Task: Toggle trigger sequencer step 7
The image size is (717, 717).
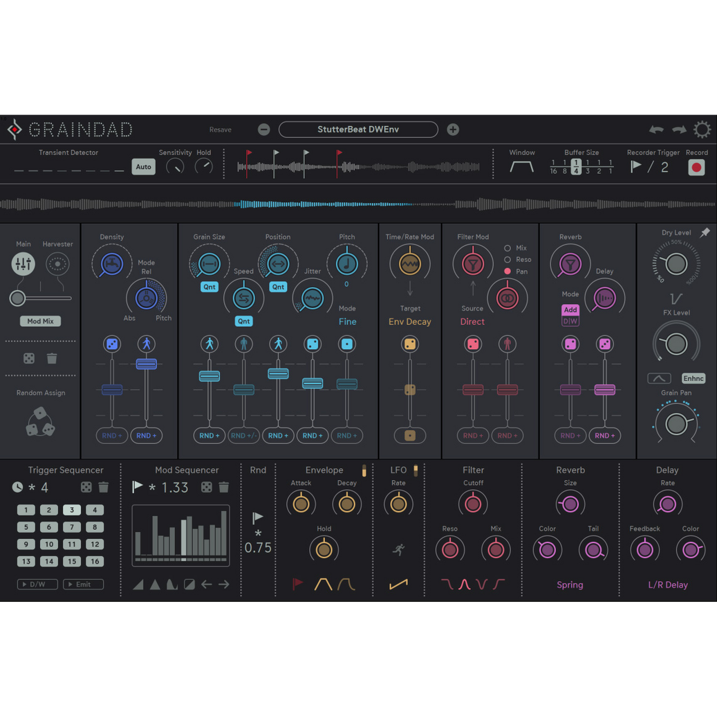Action: 72,527
